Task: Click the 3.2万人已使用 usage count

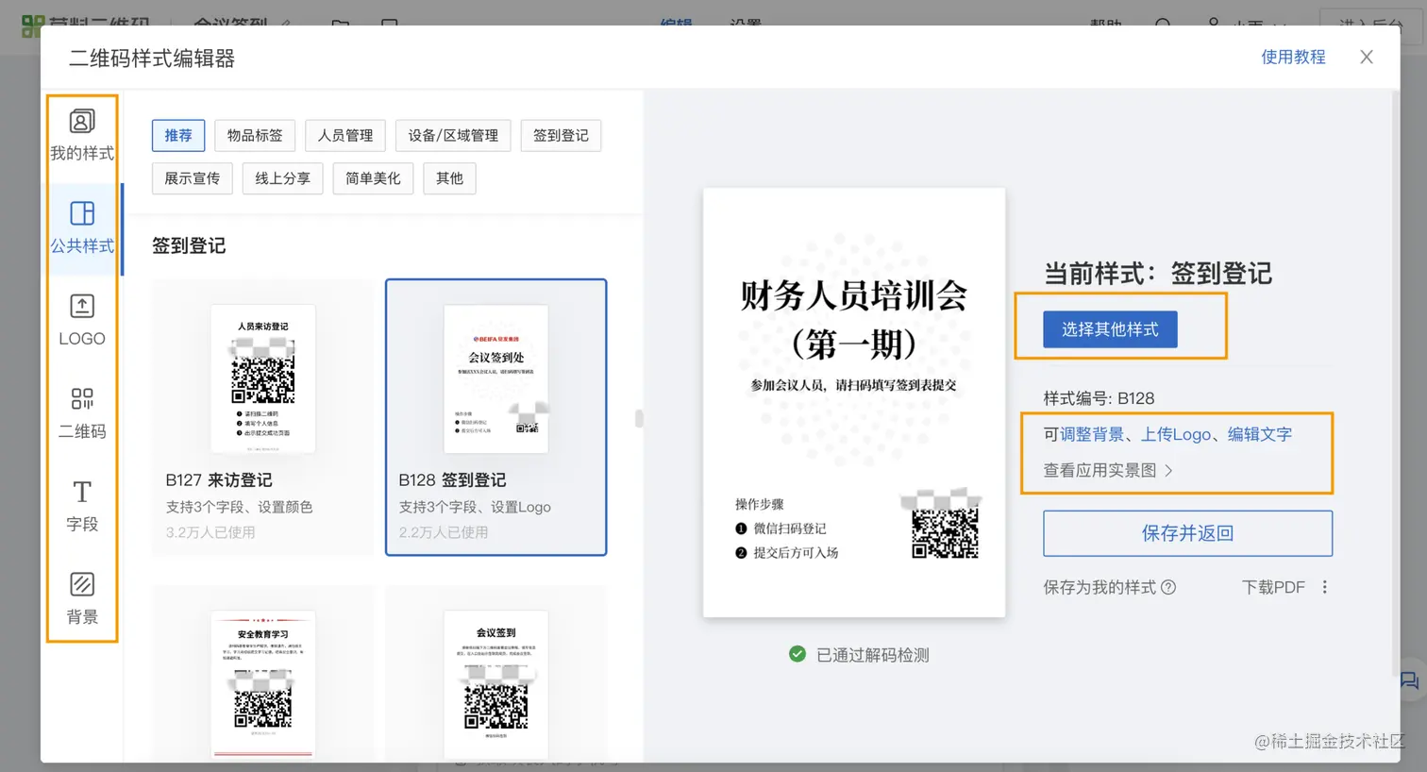Action: pos(210,532)
